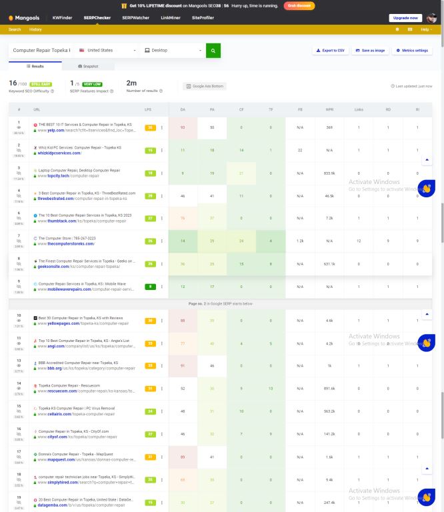Image resolution: width=444 pixels, height=512 pixels.
Task: Open the three-dot menu for bbb.org row
Action: coord(161,366)
